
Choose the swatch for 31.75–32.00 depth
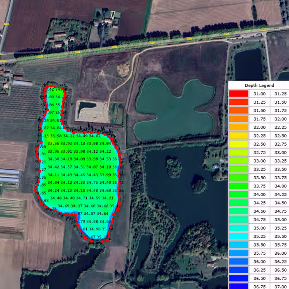[239, 119]
